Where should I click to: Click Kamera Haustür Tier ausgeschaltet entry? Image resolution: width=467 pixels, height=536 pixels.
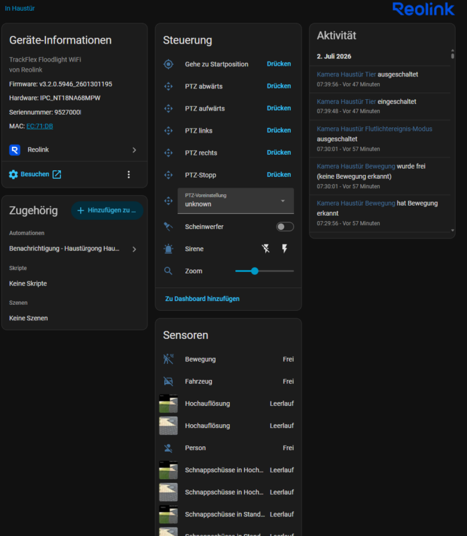(x=380, y=79)
